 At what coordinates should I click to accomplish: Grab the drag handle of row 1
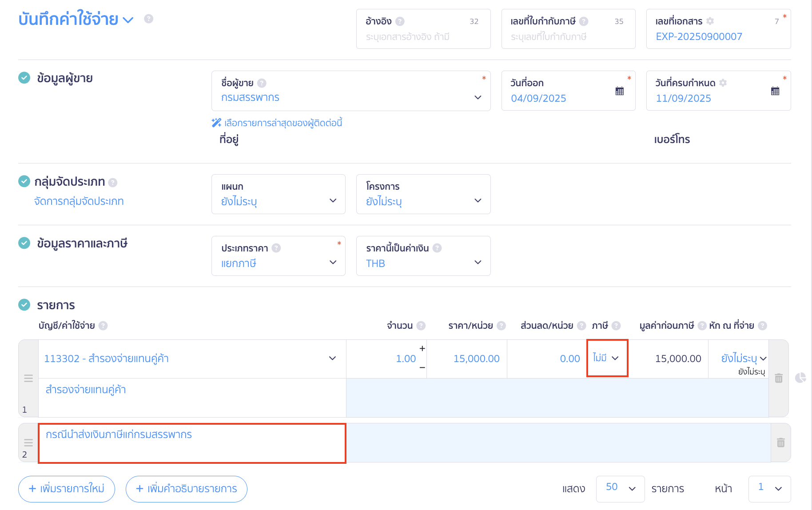(x=28, y=378)
